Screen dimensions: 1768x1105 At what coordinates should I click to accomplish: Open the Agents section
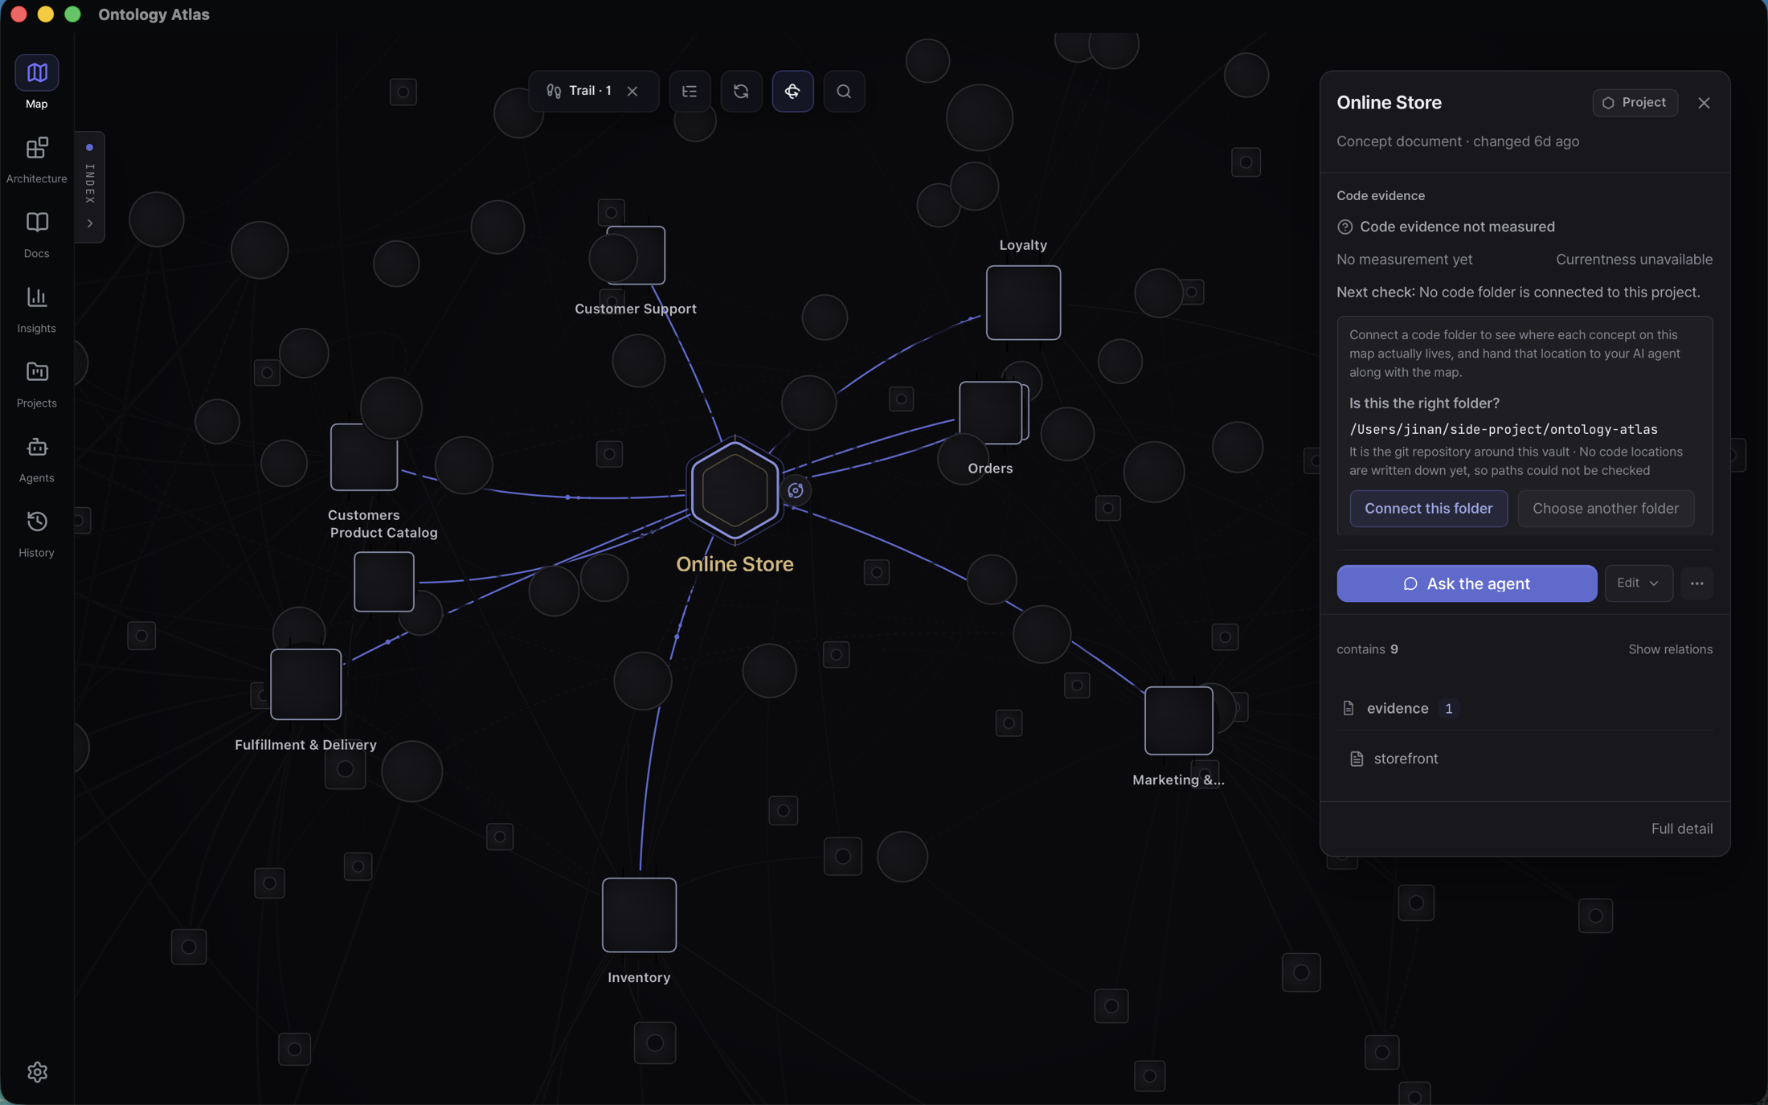click(x=36, y=459)
